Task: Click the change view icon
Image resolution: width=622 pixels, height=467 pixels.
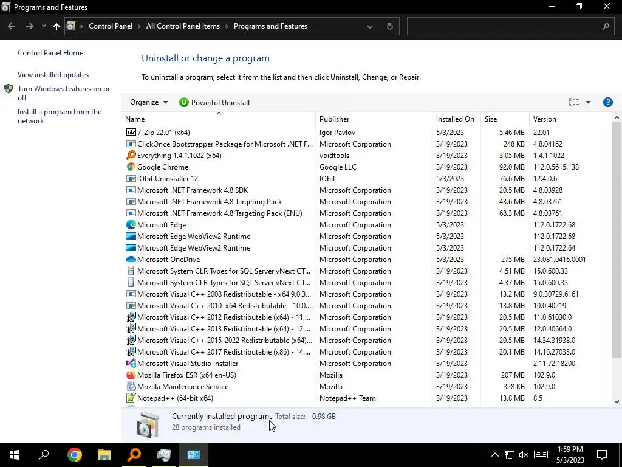Action: pos(574,102)
